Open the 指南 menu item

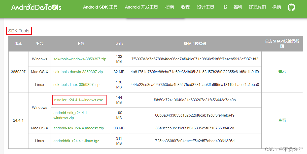[169, 7]
